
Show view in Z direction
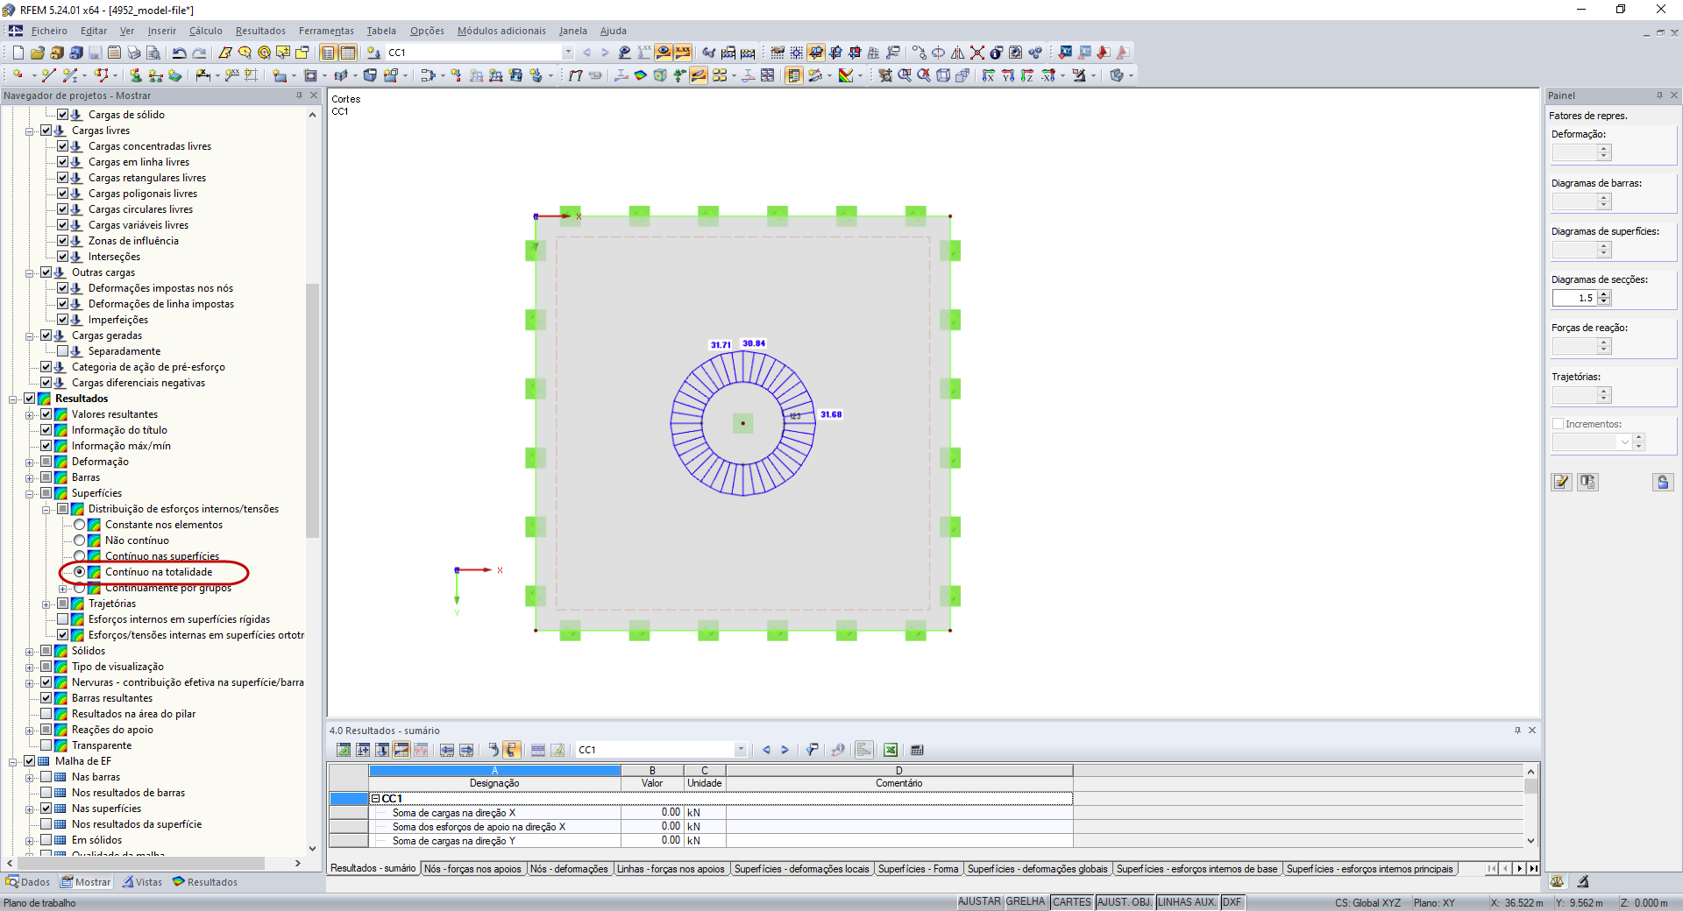[1026, 75]
